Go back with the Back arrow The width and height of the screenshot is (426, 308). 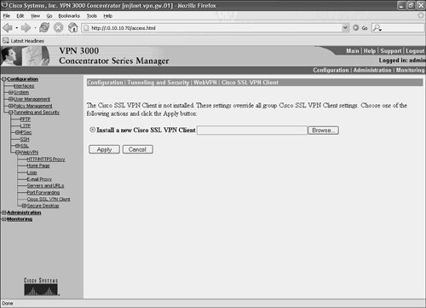pyautogui.click(x=8, y=27)
